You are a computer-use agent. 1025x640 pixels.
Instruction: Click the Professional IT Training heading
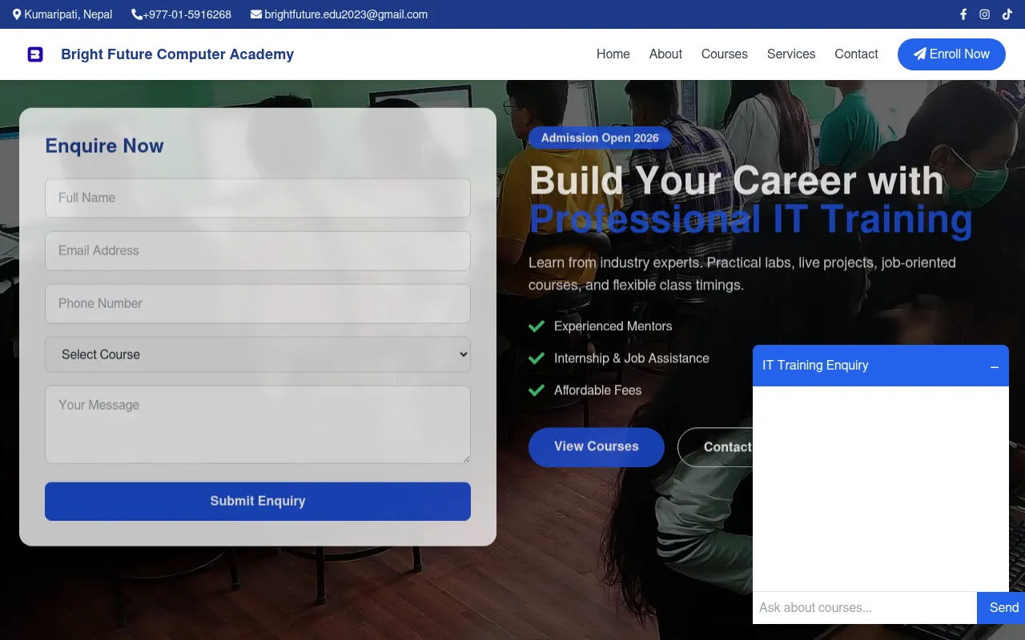751,218
